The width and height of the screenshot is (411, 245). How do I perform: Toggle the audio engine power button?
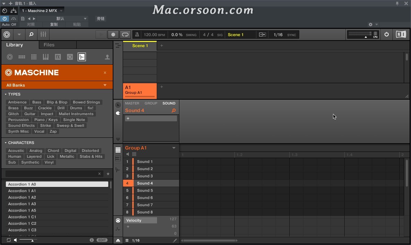[386, 34]
